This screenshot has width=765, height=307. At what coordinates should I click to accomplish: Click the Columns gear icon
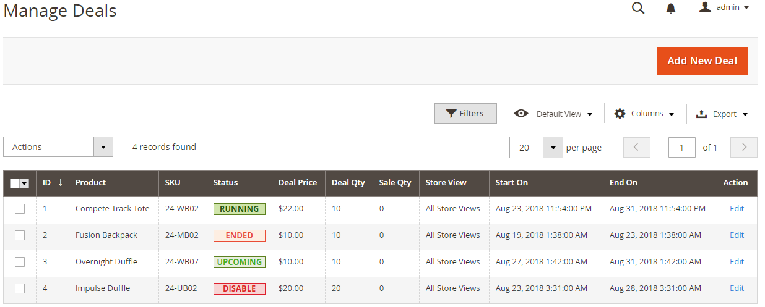coord(620,114)
